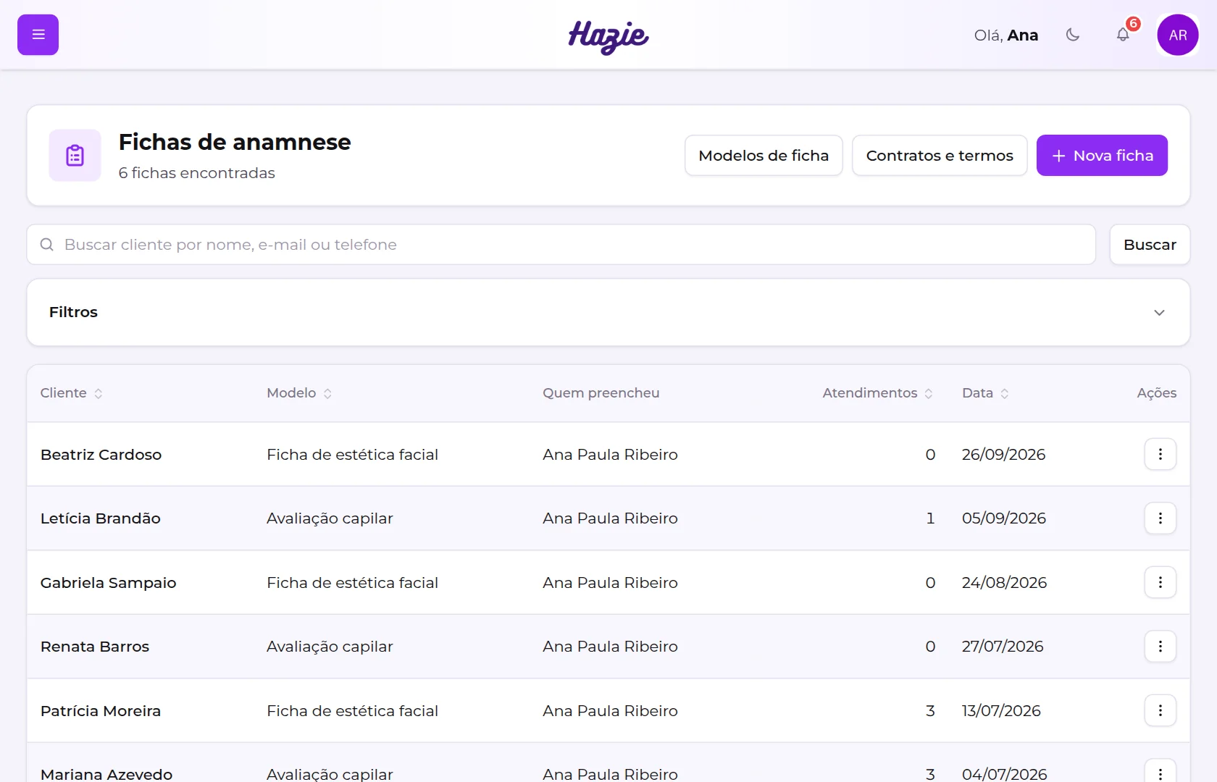1217x782 pixels.
Task: Open notifications bell
Action: click(x=1123, y=35)
